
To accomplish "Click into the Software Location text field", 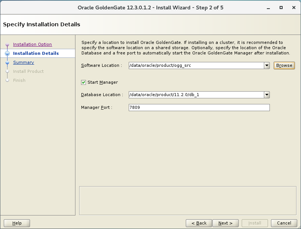I will (x=196, y=65).
